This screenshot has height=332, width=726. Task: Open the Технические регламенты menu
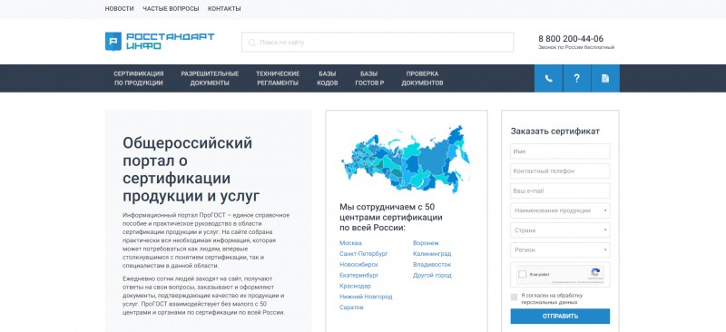[x=278, y=78]
